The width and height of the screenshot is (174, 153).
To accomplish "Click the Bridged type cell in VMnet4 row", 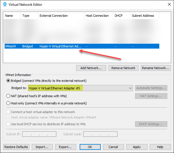I will 27,46.
